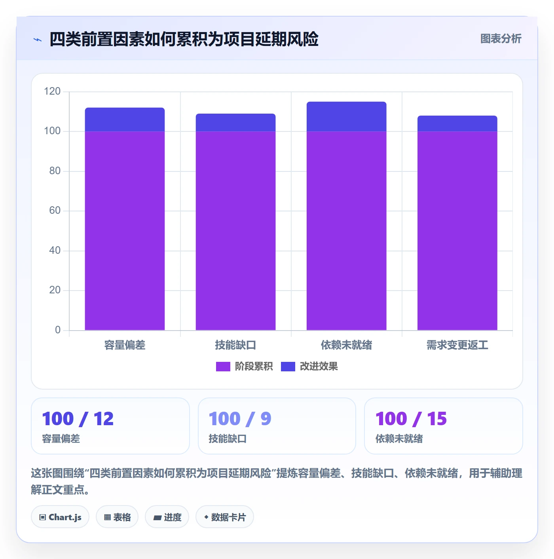
Task: Select the Chart.js tag chip
Action: (x=60, y=517)
